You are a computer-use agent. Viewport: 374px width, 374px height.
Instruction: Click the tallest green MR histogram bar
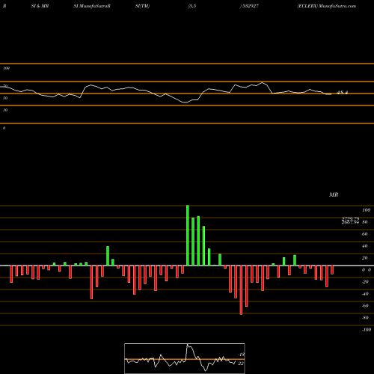(188, 236)
